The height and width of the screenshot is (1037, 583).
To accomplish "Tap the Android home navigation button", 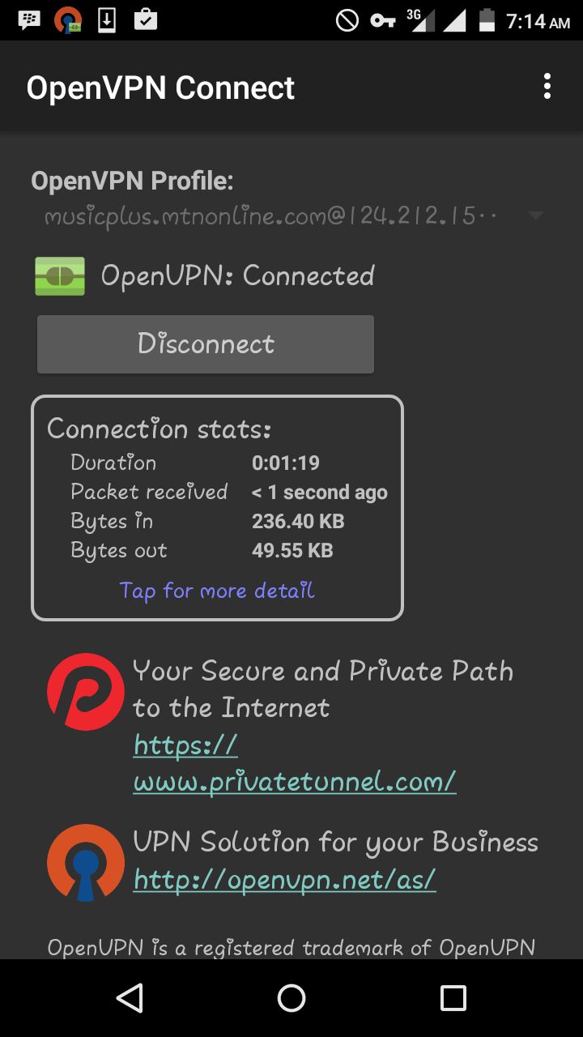I will (291, 998).
